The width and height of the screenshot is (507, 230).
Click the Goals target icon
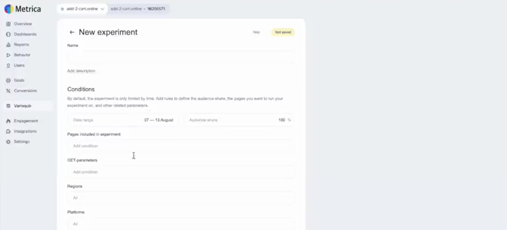coord(9,80)
